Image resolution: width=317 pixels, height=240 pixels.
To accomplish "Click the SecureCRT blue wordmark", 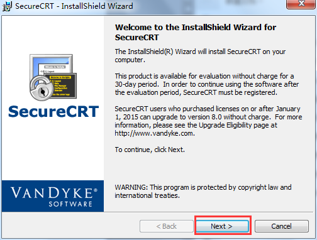I will click(x=53, y=112).
